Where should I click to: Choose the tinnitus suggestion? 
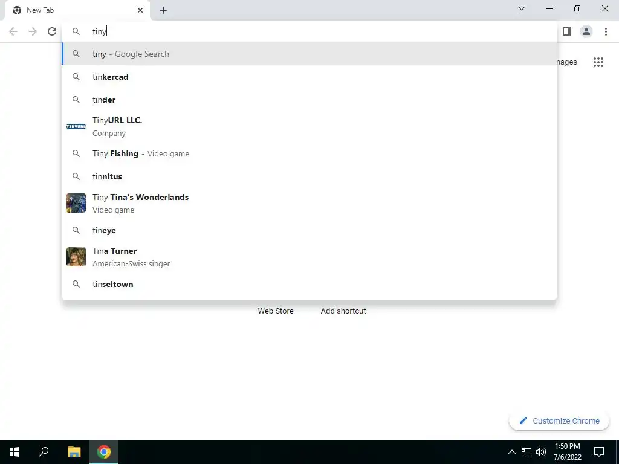pyautogui.click(x=309, y=176)
